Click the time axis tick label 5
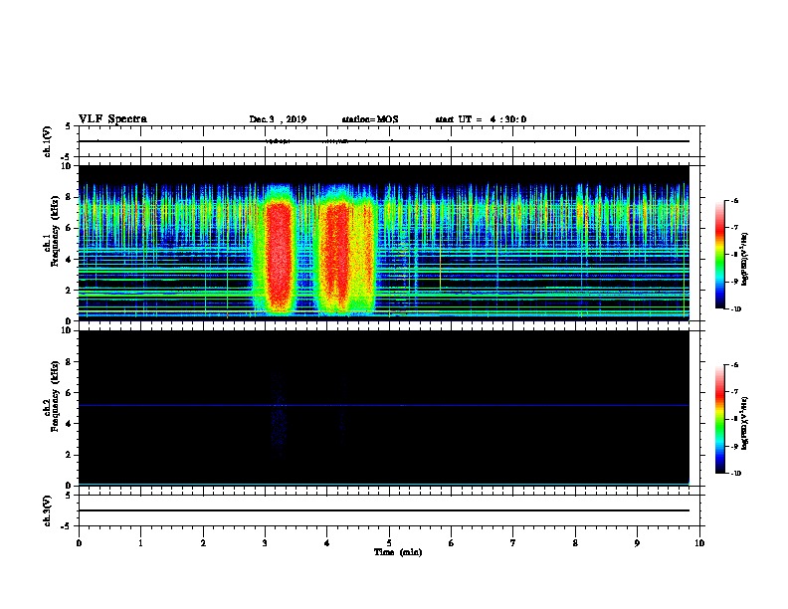The height and width of the screenshot is (609, 788). coord(389,543)
